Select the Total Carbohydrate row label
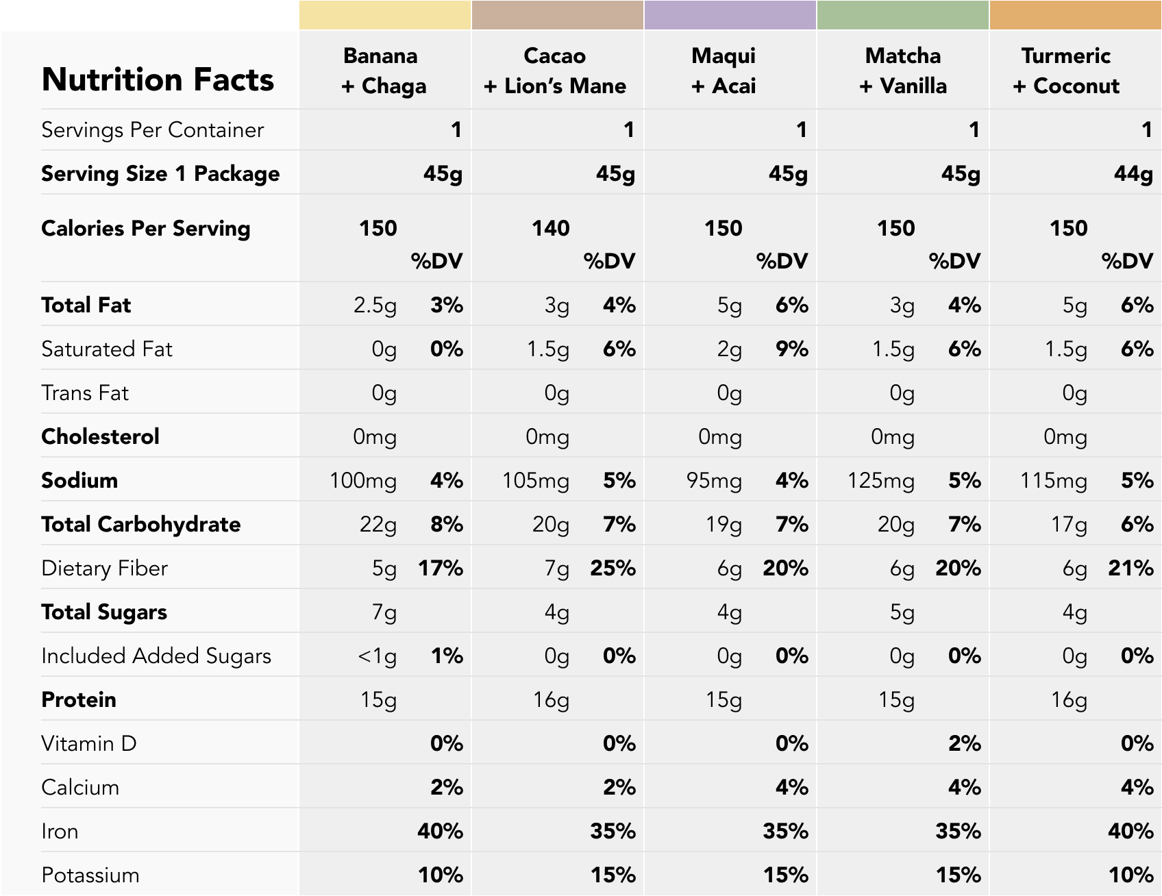 point(140,524)
